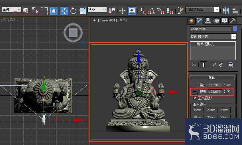Click Remove Modifier from Stack icon

point(221,65)
